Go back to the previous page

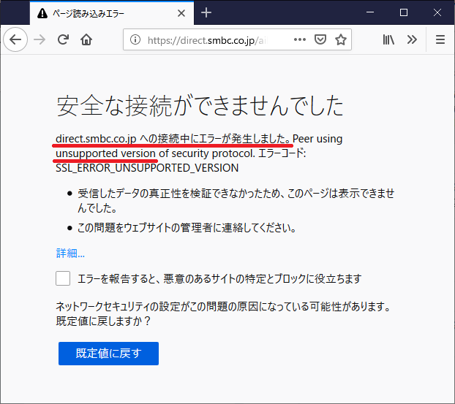[15, 39]
